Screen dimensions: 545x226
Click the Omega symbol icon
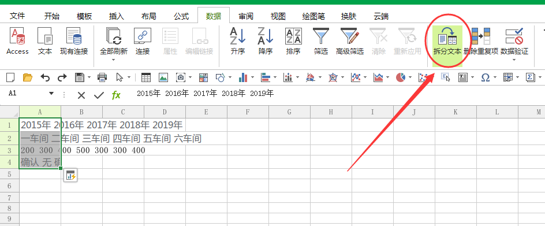[485, 77]
